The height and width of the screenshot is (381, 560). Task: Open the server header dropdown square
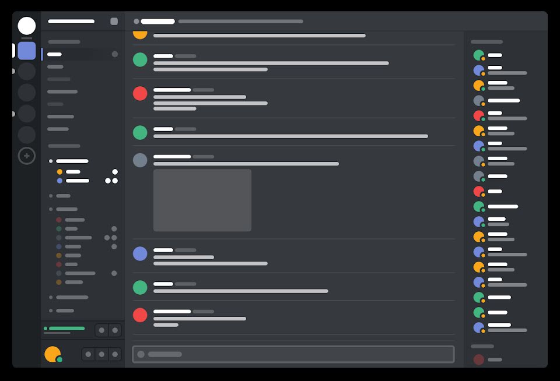(114, 22)
